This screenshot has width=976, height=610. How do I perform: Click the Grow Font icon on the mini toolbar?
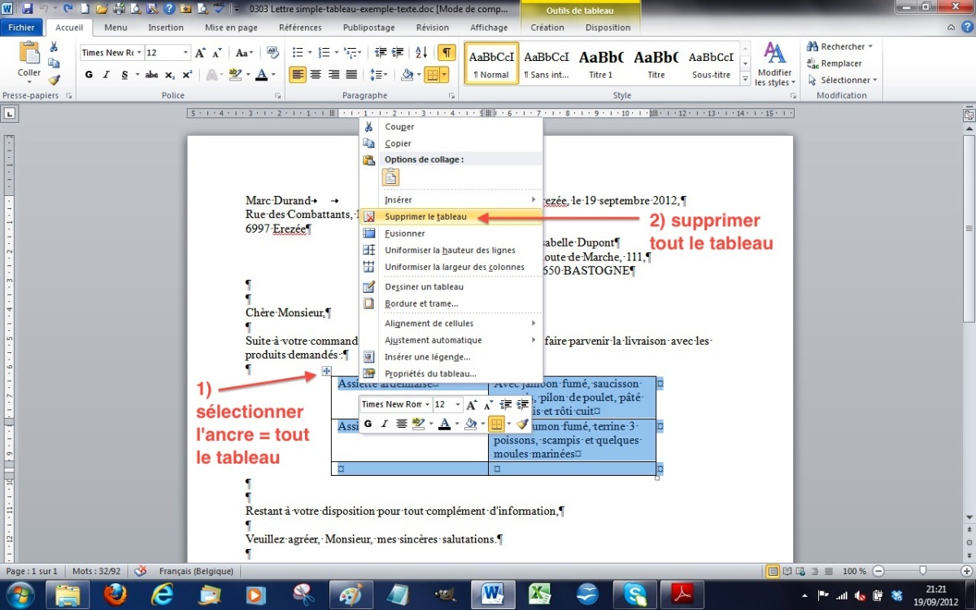472,404
